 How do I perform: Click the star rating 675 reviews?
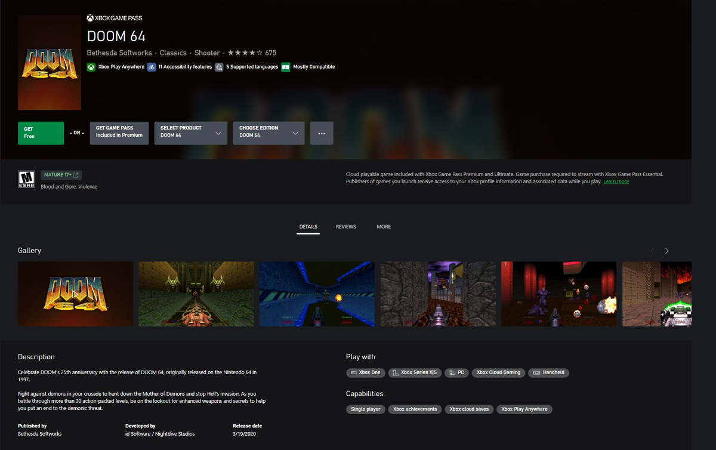pos(252,53)
